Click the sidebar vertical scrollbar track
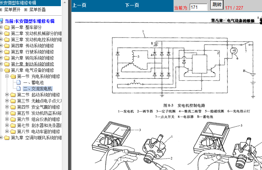 click(65, 87)
